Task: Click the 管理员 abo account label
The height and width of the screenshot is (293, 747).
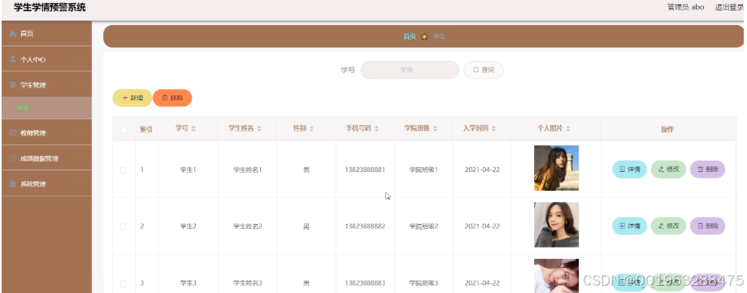Action: pyautogui.click(x=685, y=7)
